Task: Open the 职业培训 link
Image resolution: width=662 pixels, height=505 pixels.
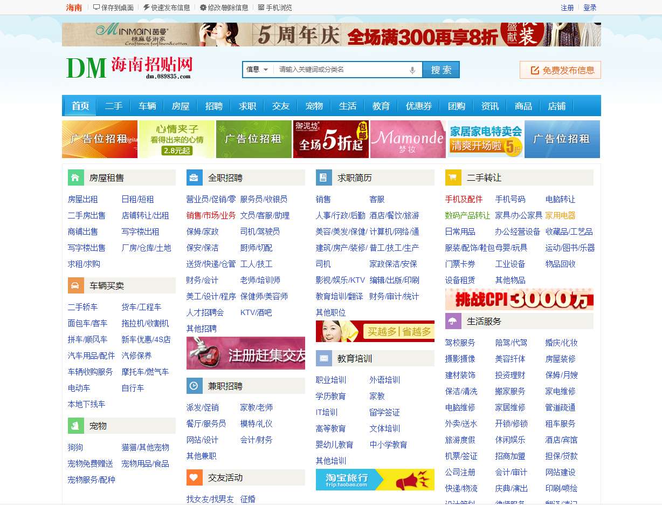Action: pyautogui.click(x=331, y=380)
